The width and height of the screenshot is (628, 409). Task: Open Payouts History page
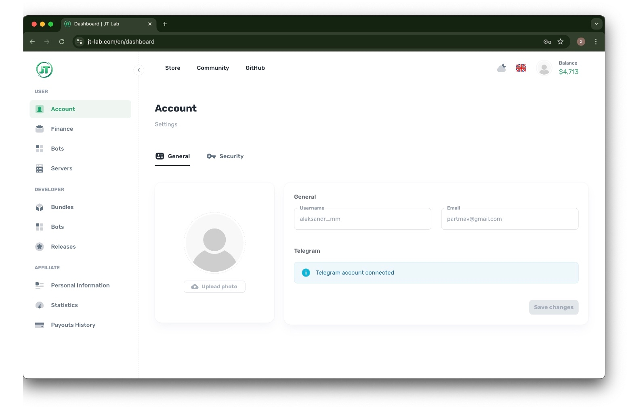point(80,325)
